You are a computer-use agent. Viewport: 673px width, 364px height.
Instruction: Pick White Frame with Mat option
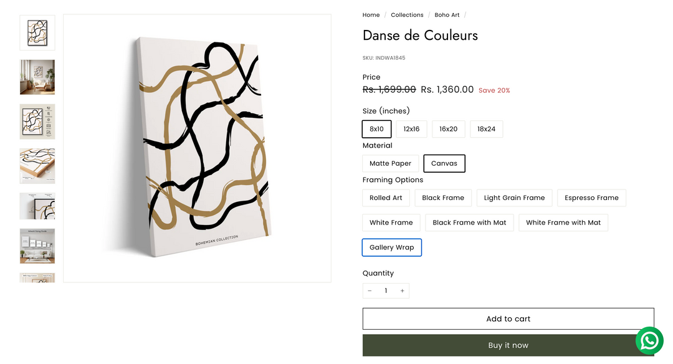tap(563, 223)
